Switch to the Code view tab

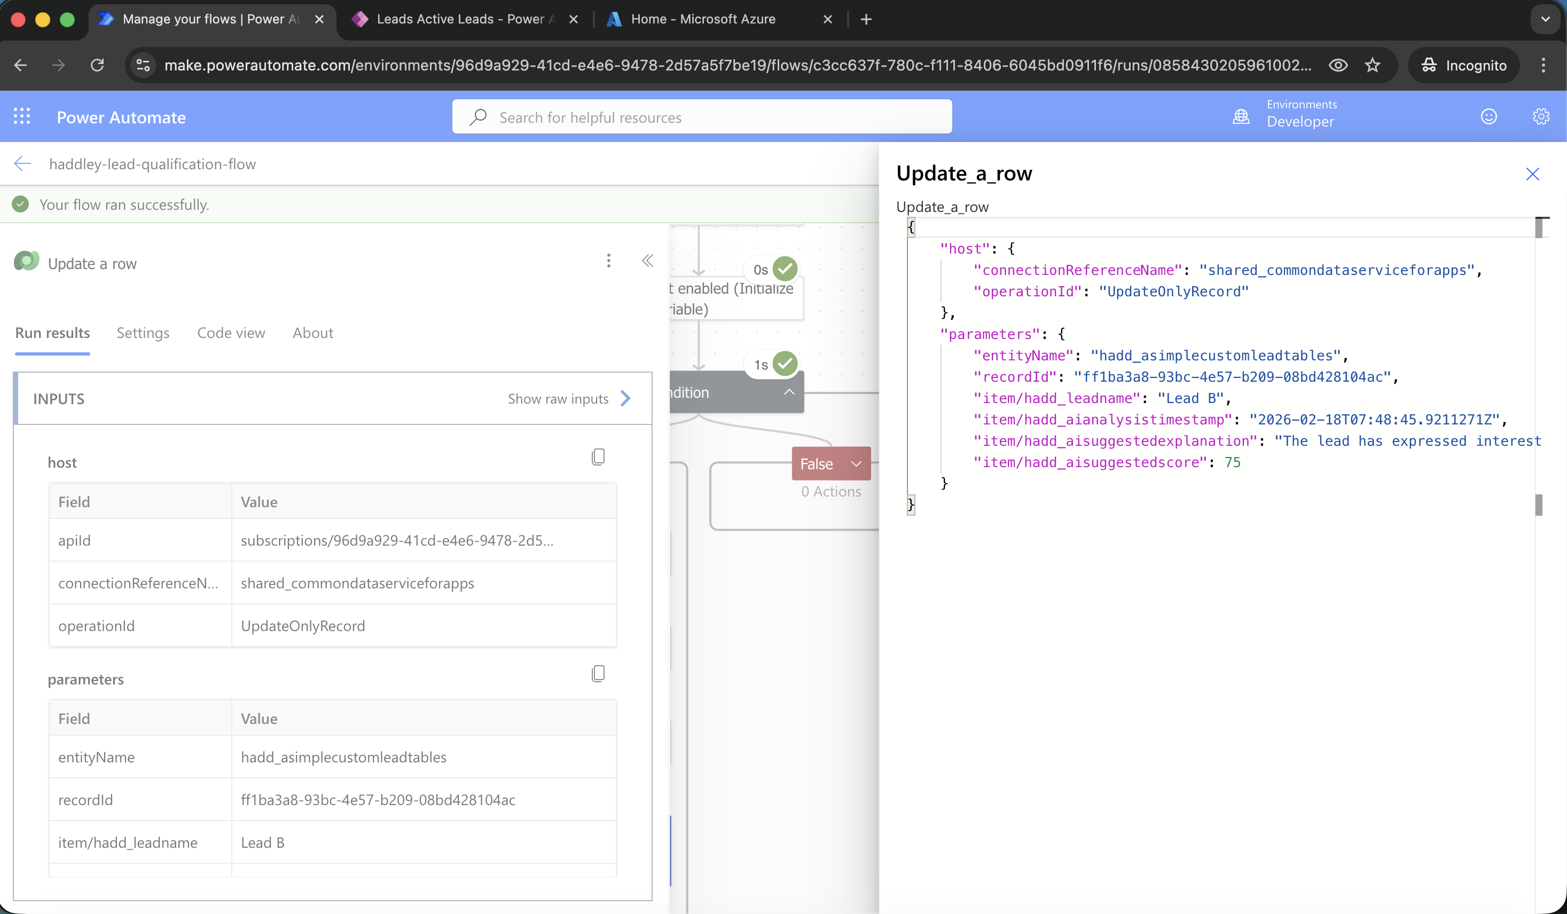pos(231,333)
